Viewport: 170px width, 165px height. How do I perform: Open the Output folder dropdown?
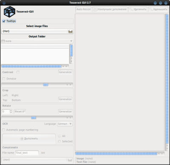37,41
